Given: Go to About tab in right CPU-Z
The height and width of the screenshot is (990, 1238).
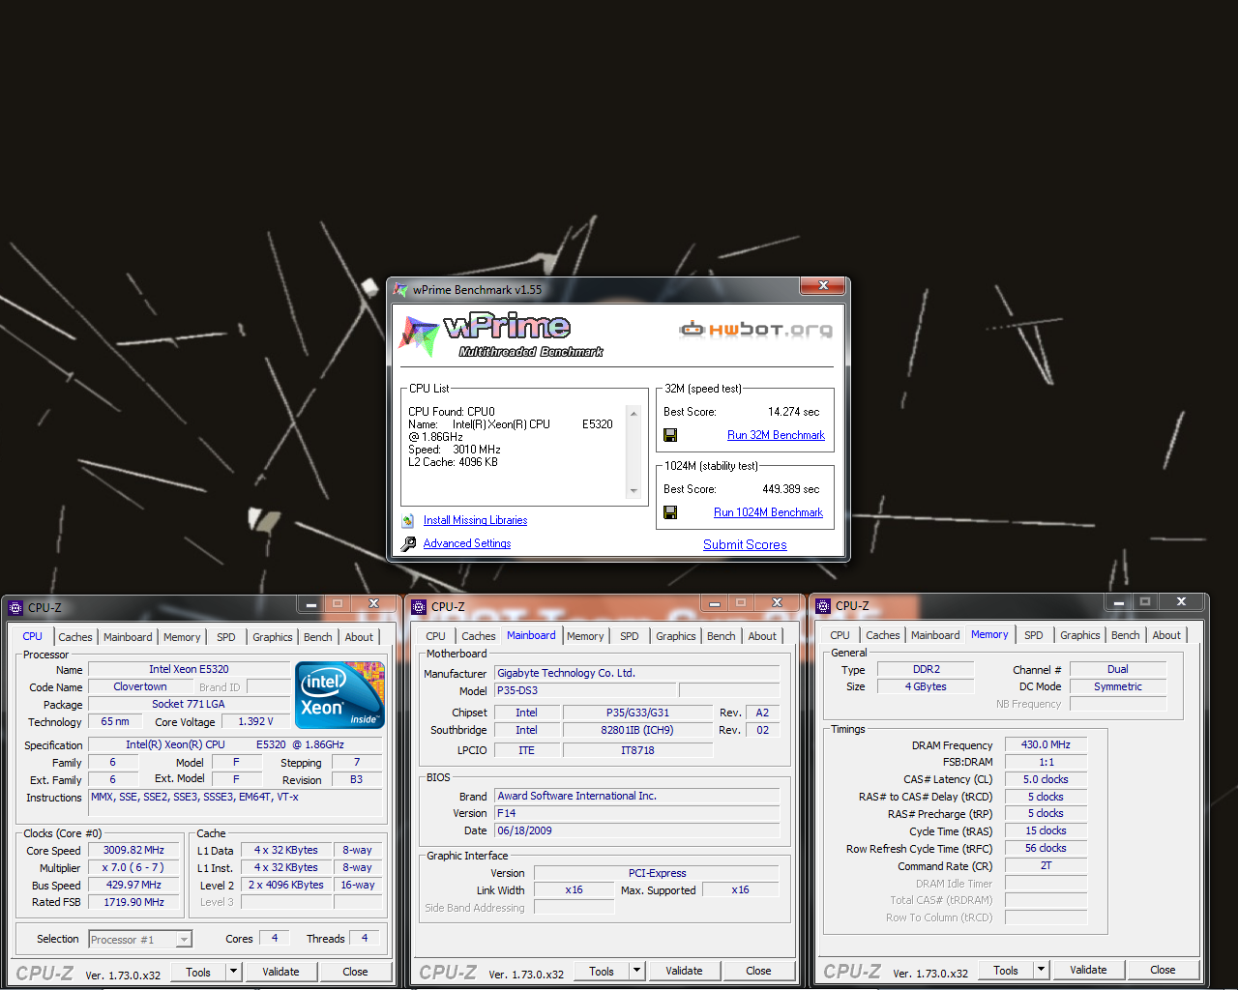Looking at the screenshot, I should click(x=1166, y=635).
